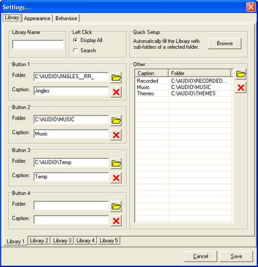Focus the Library Name field
258x267 pixels.
tap(38, 45)
